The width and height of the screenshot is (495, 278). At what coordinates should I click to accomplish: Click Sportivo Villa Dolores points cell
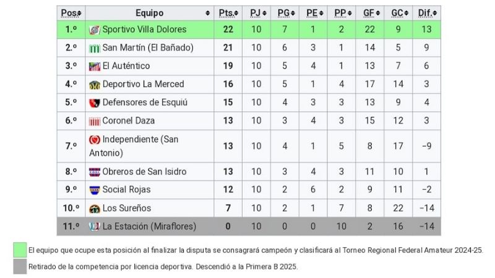click(228, 30)
